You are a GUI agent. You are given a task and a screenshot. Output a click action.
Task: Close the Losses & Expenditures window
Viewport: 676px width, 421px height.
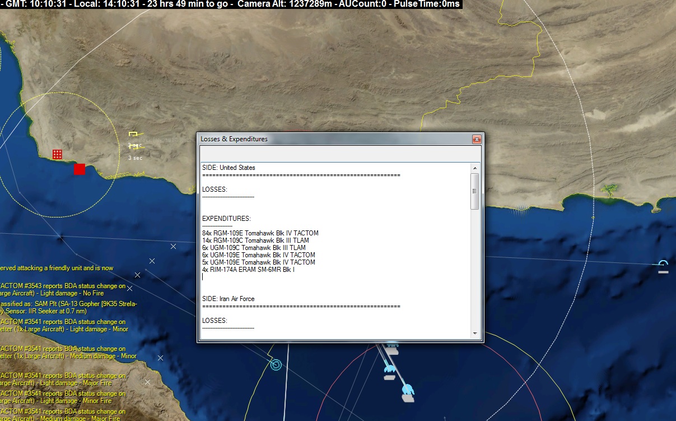(477, 139)
